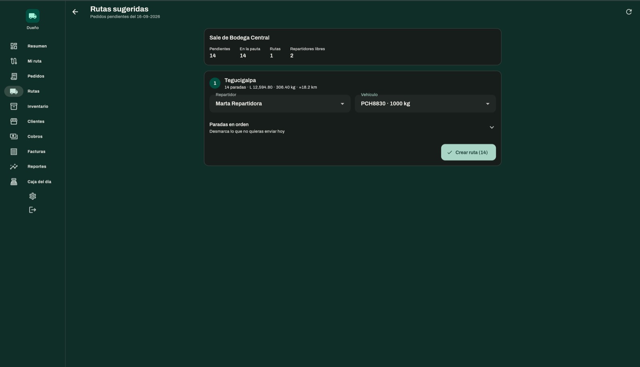Click the Rutas count 1 stat
Screen dimensions: 640x367
point(271,56)
